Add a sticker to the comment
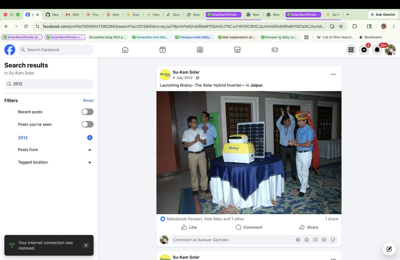400x260 pixels. [x=333, y=240]
